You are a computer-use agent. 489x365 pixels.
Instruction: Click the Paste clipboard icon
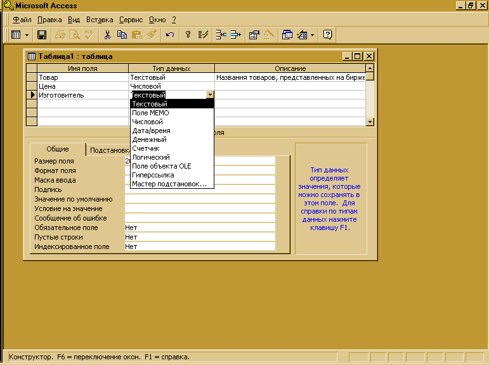click(136, 35)
